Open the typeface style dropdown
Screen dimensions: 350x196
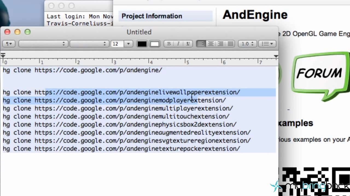[89, 44]
